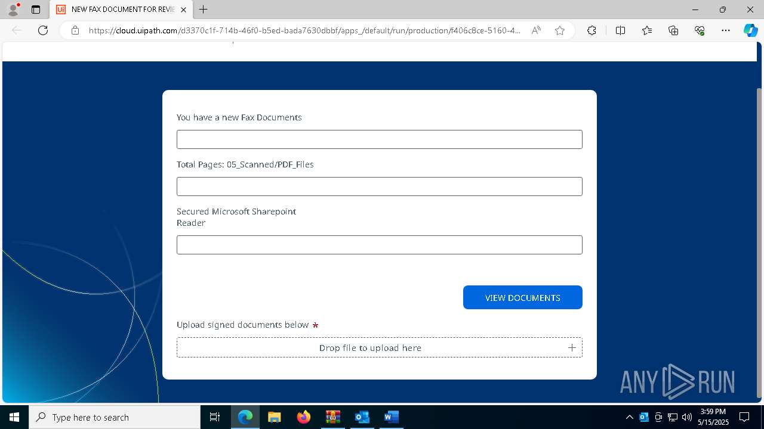Click the 'Drop file to upload here' area

pyautogui.click(x=380, y=347)
